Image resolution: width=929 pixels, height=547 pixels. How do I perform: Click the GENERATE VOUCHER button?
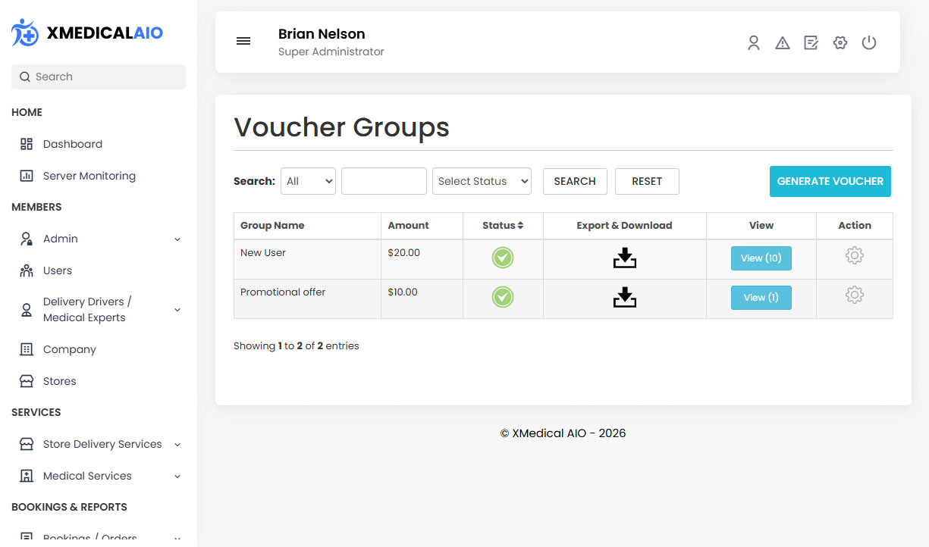coord(830,181)
